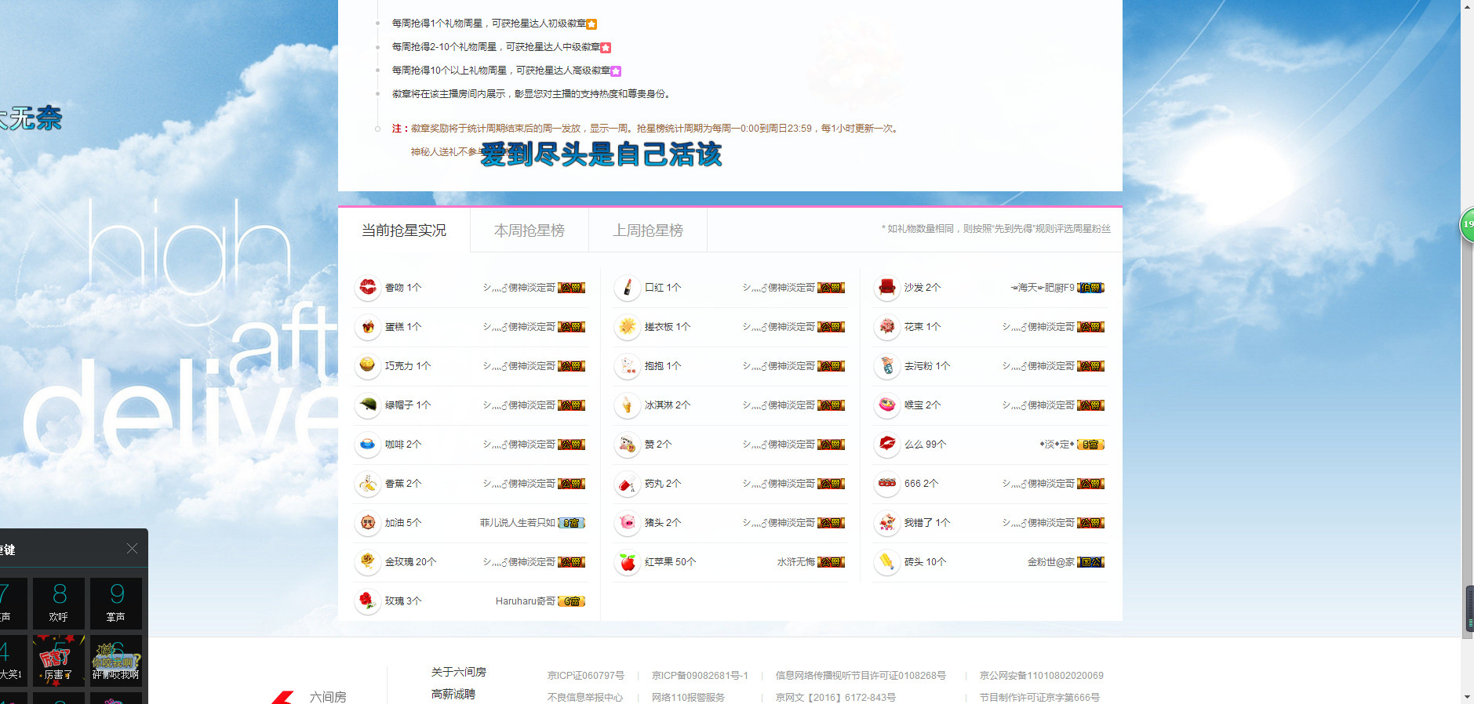This screenshot has height=704, width=1474.
Task: Click the 么么 lips gift icon
Action: (x=886, y=445)
